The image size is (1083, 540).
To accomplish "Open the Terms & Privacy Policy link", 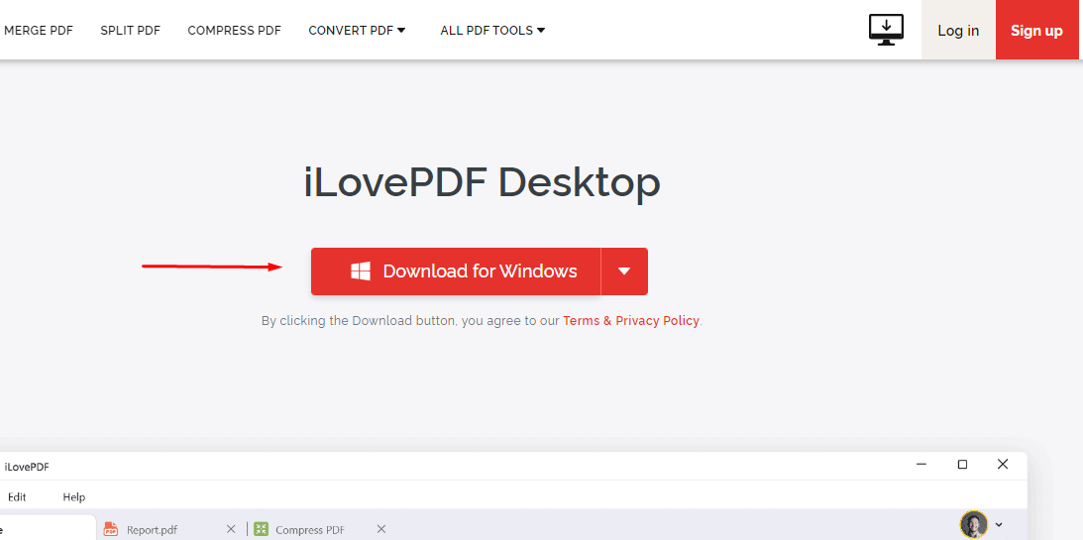I will 630,321.
